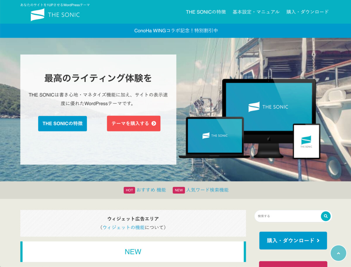Open the 人気ワード検索機能 link
This screenshot has height=267, width=351.
click(x=207, y=190)
